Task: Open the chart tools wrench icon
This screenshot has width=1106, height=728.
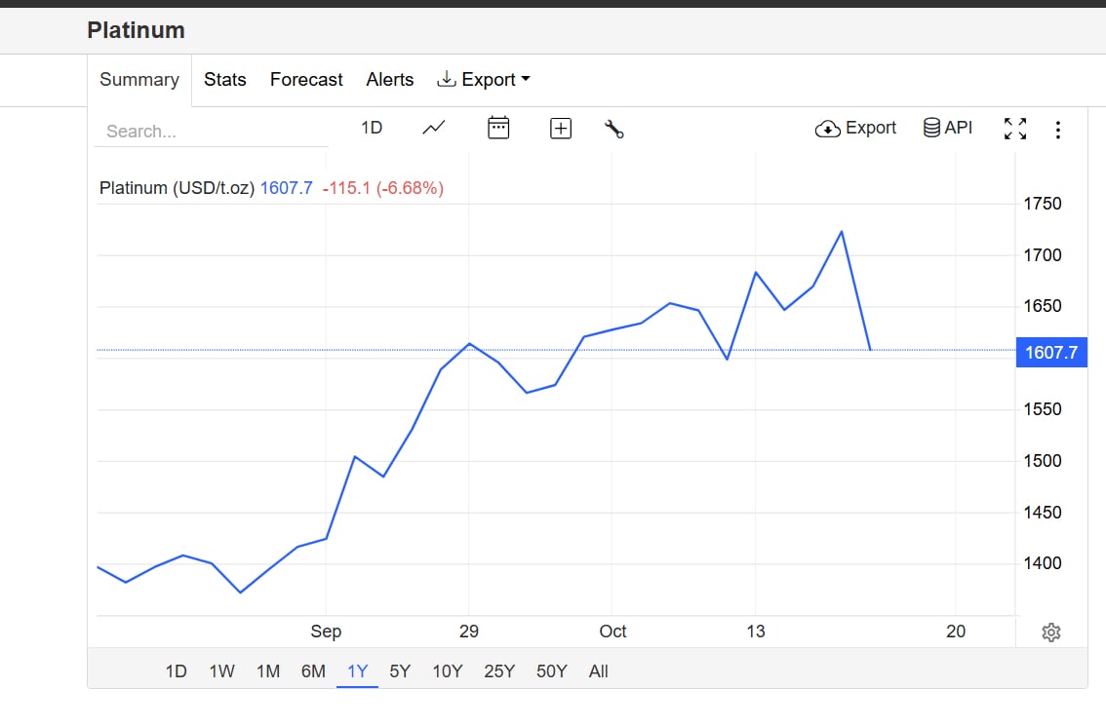Action: (x=613, y=129)
